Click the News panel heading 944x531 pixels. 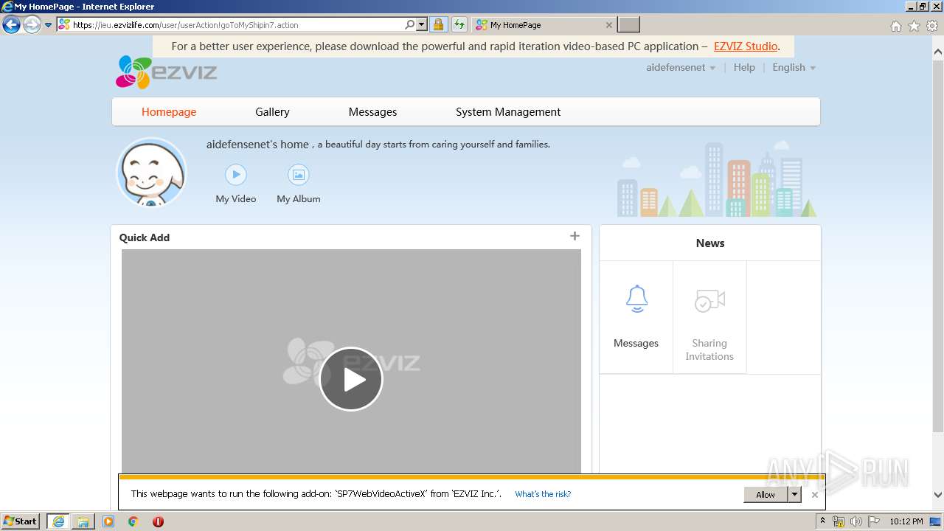[x=710, y=243]
